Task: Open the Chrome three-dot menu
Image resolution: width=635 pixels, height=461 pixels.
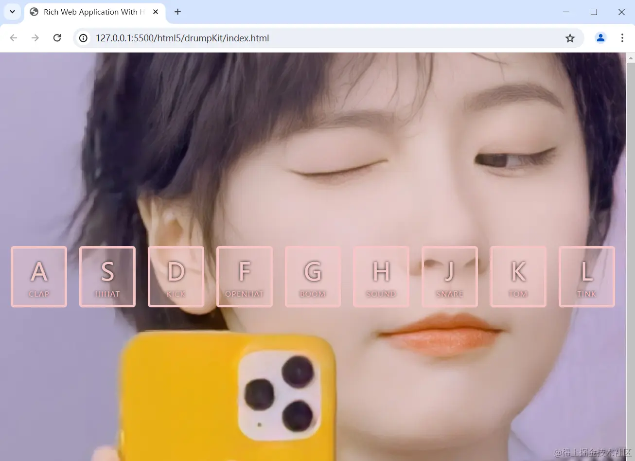Action: tap(622, 37)
